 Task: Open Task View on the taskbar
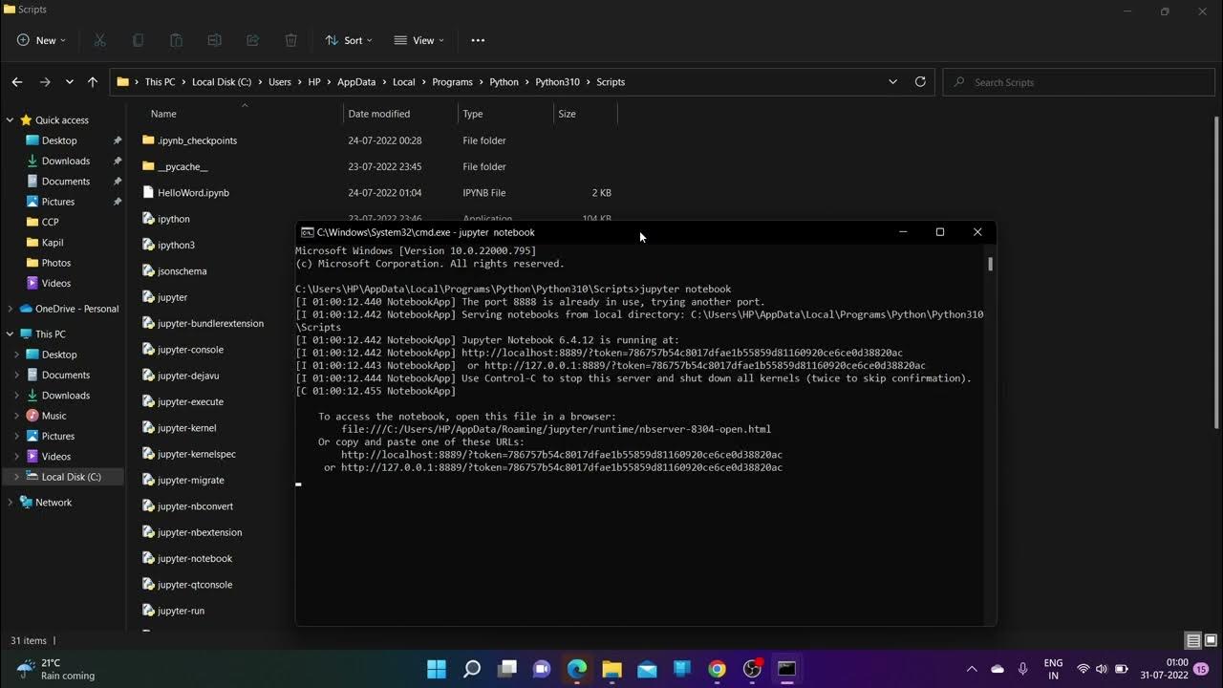(506, 669)
